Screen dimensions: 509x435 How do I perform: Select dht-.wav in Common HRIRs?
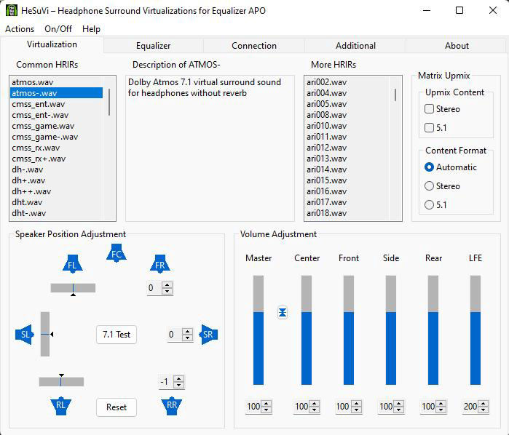57,213
